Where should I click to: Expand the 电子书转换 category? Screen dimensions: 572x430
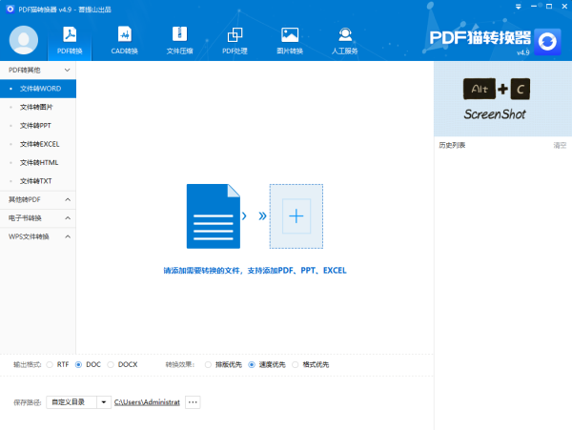(37, 217)
